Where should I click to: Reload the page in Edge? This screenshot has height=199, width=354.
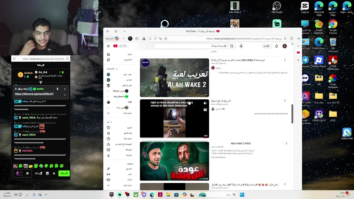coord(291,39)
